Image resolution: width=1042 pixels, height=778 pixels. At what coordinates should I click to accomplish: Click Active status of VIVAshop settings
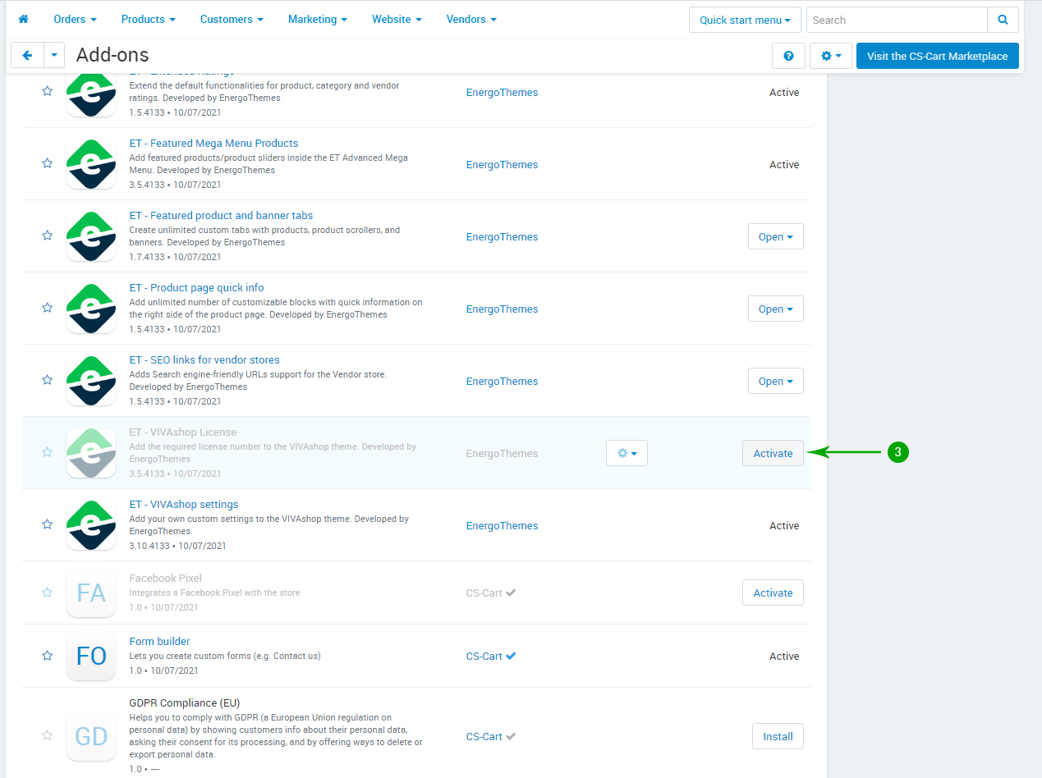784,525
